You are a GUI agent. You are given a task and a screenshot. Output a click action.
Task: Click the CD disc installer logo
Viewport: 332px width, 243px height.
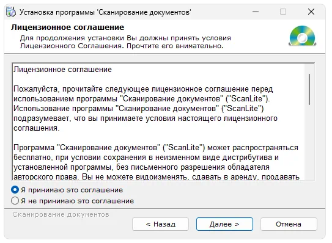tap(303, 36)
